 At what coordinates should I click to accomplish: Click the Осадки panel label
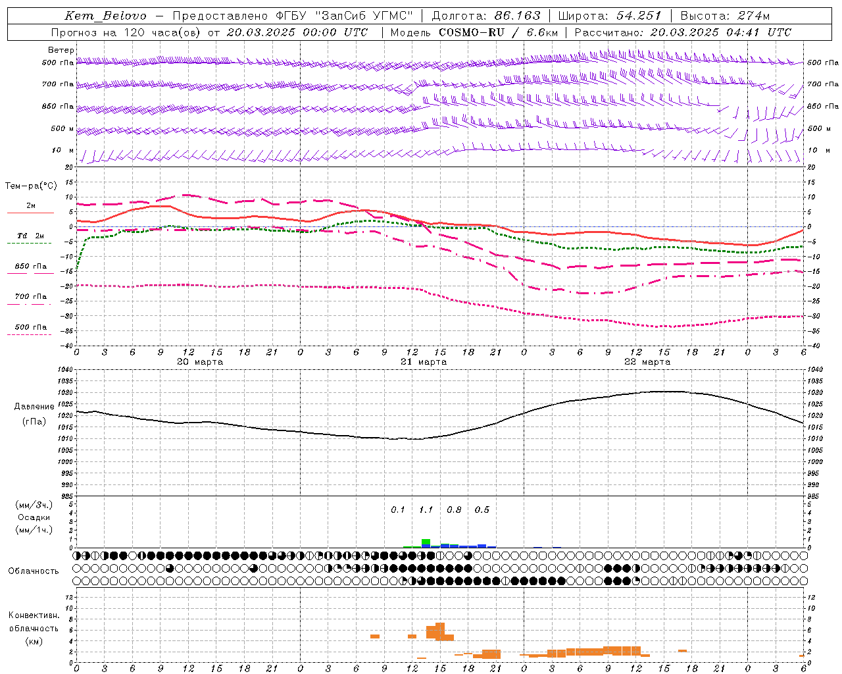pos(34,517)
